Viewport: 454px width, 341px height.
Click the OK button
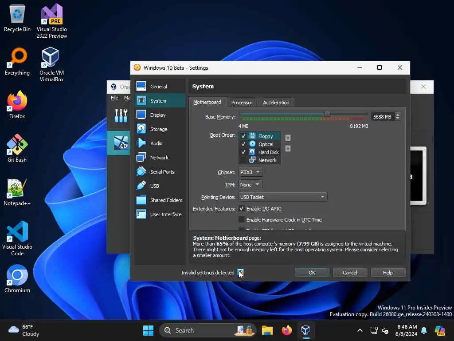click(312, 272)
